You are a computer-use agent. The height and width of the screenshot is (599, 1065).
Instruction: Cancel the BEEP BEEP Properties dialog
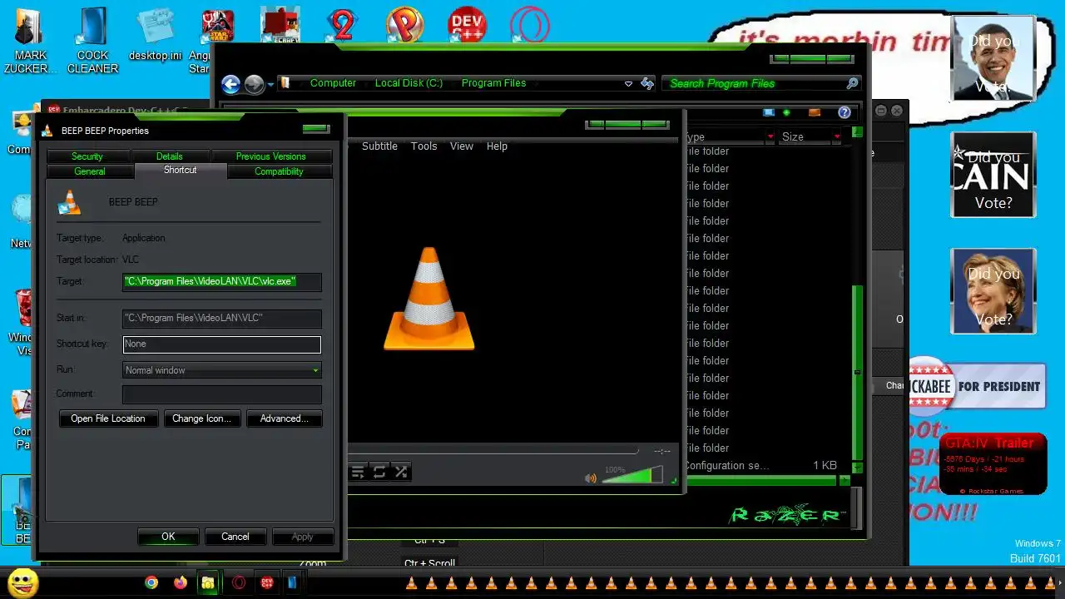[x=235, y=537]
